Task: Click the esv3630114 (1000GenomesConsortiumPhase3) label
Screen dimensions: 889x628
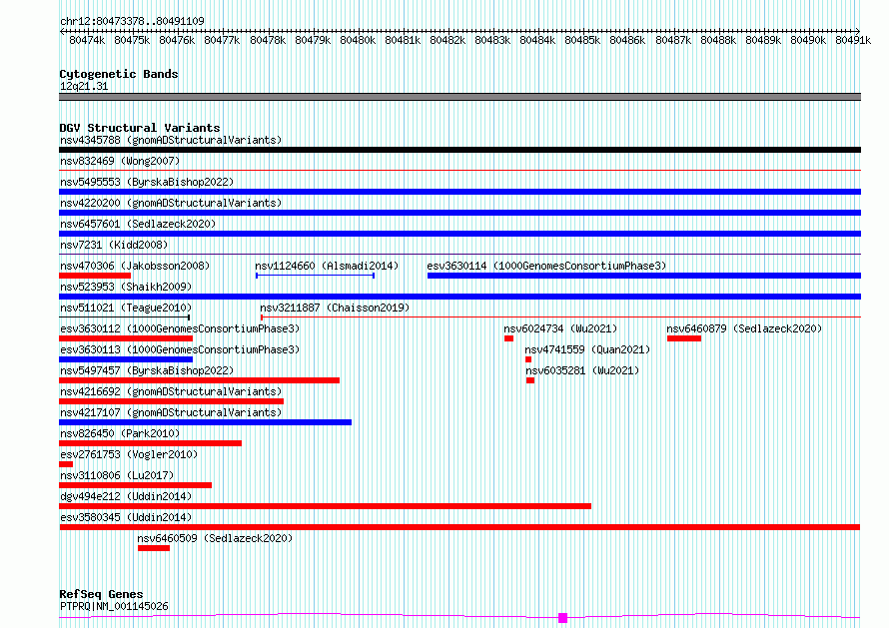Action: pyautogui.click(x=546, y=266)
